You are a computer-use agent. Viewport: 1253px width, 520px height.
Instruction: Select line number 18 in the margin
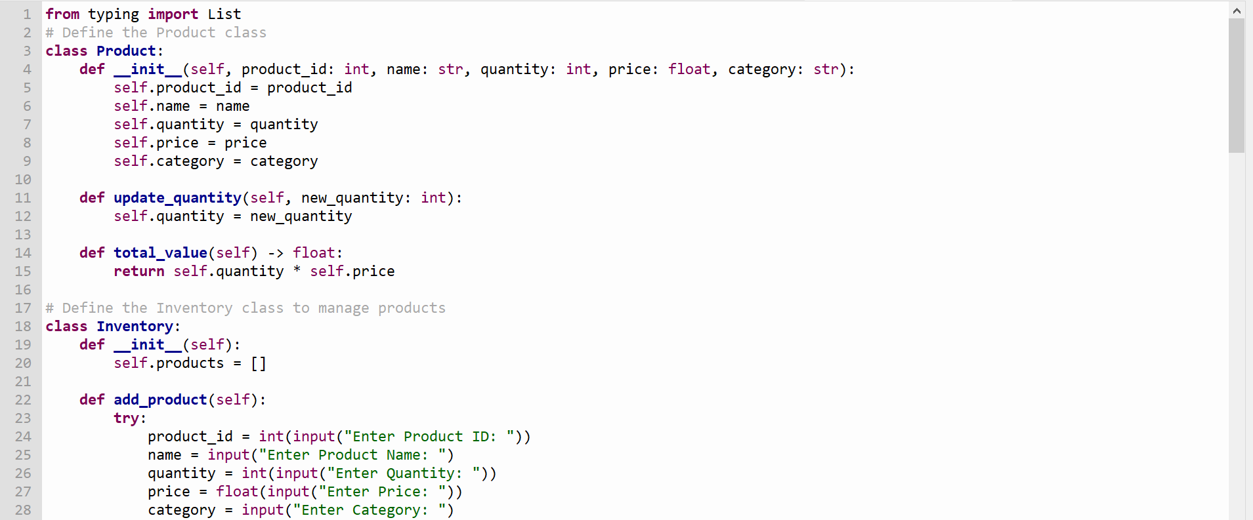tap(23, 326)
